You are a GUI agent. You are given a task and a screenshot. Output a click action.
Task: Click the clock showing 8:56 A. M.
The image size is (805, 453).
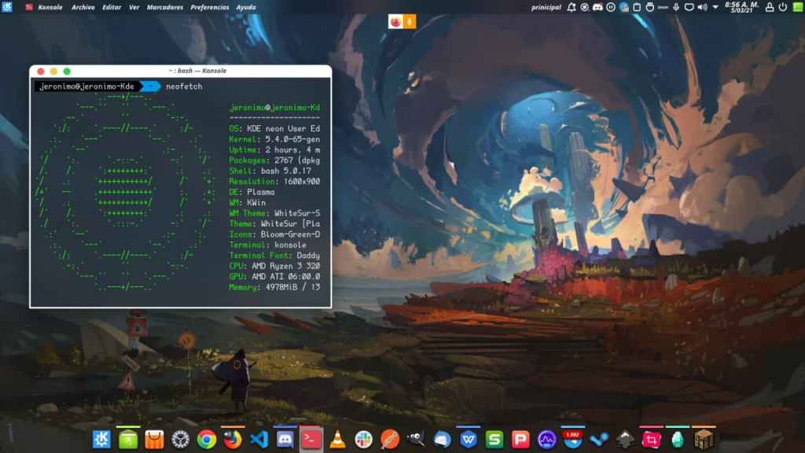(739, 7)
